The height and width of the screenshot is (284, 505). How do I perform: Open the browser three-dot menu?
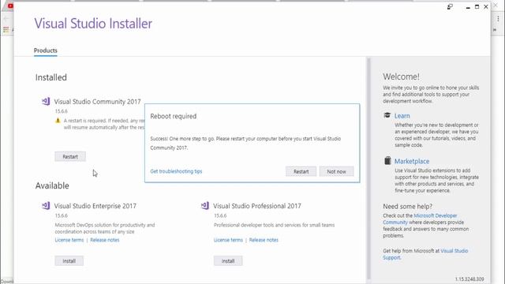click(x=498, y=19)
